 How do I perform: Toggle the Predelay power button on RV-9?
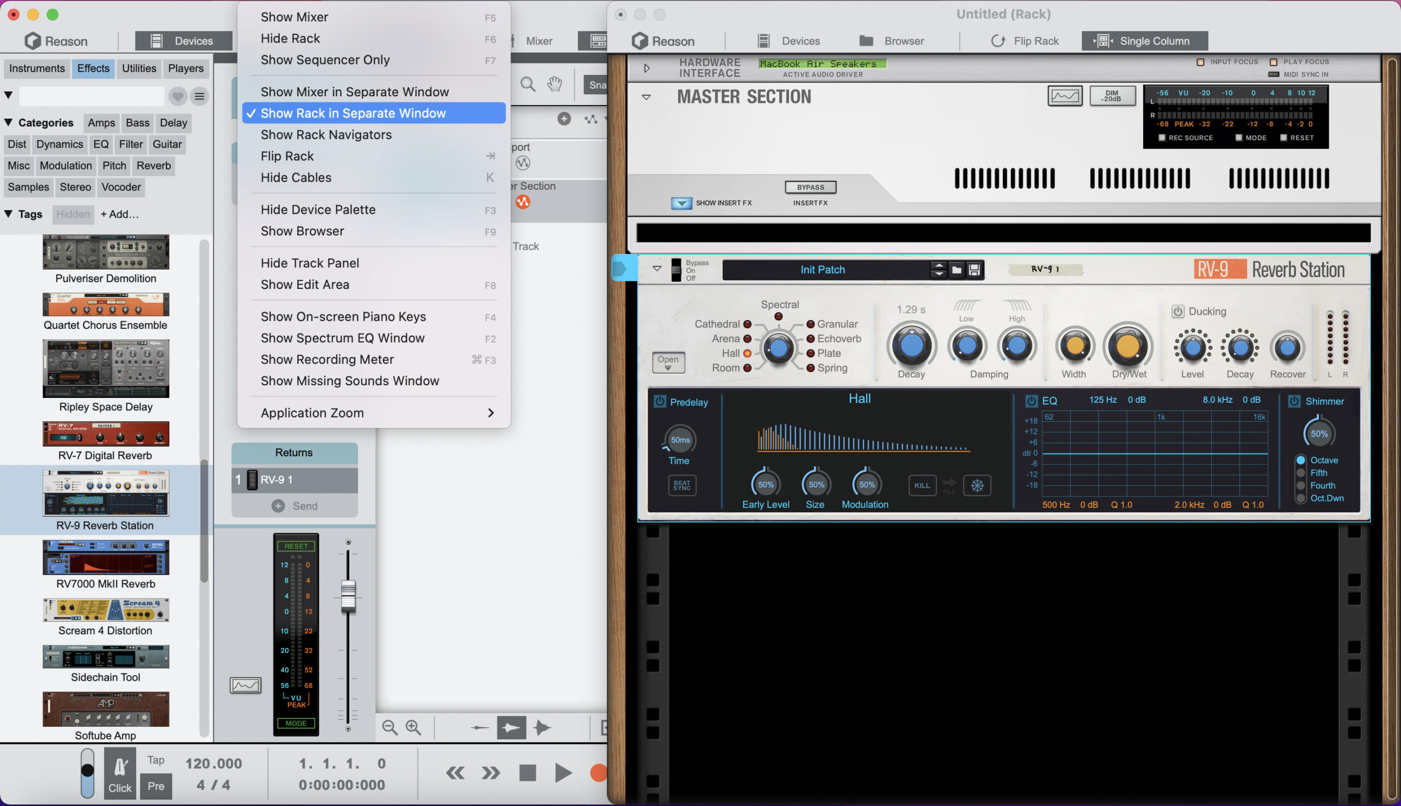click(660, 401)
